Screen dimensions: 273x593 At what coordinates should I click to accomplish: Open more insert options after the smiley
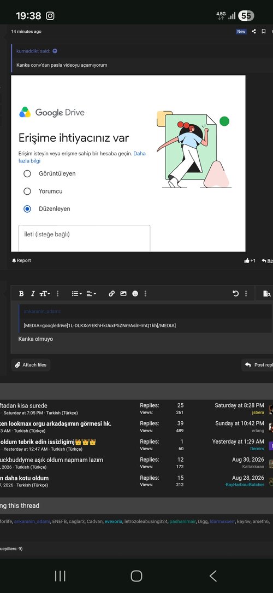coord(145,293)
